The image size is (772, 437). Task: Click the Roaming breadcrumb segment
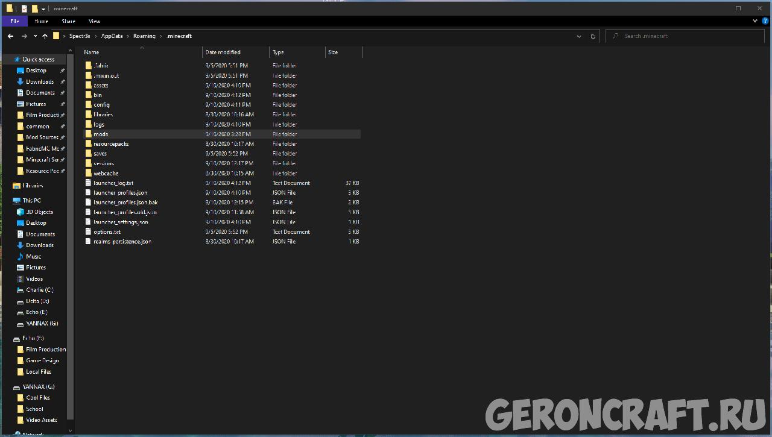(x=144, y=36)
